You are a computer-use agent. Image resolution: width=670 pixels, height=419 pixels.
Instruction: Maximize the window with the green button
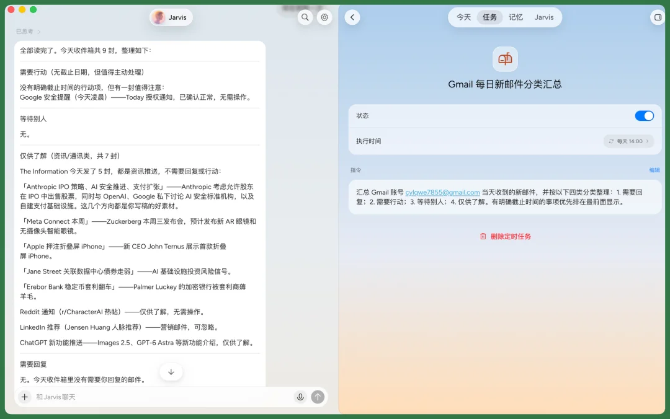[33, 10]
